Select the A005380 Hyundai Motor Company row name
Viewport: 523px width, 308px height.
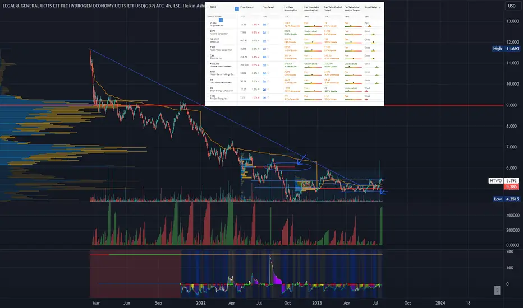click(221, 65)
